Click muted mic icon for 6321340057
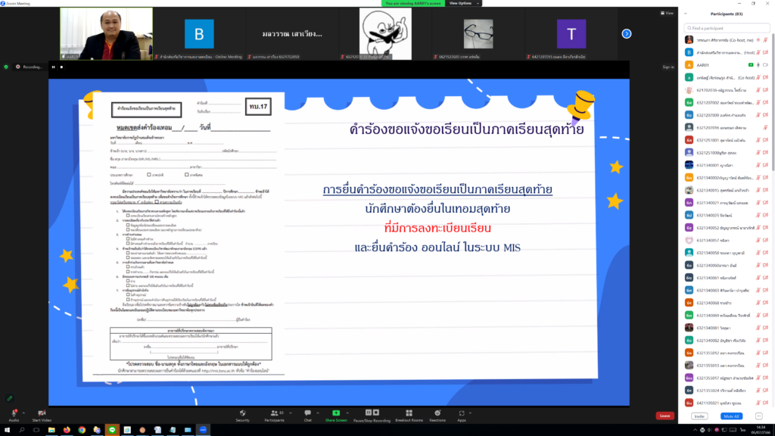Screen dimensions: 775x436 (758, 240)
